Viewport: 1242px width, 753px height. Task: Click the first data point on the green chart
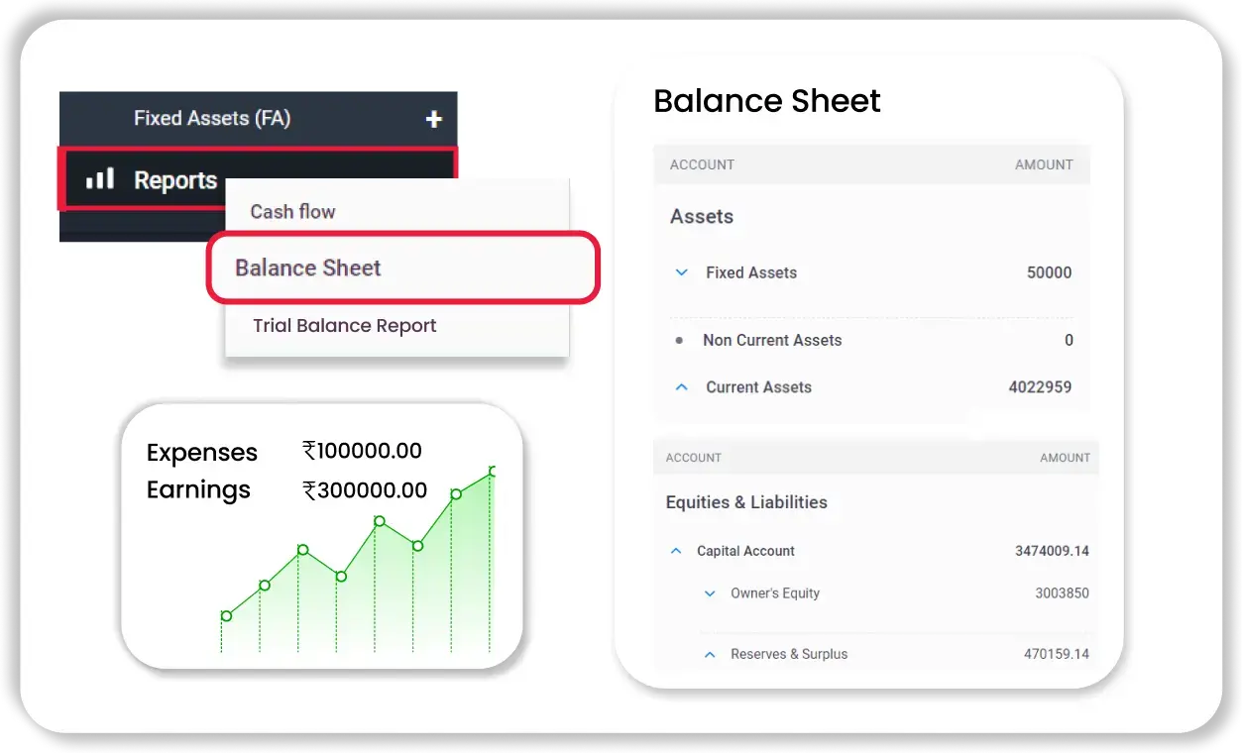[226, 616]
